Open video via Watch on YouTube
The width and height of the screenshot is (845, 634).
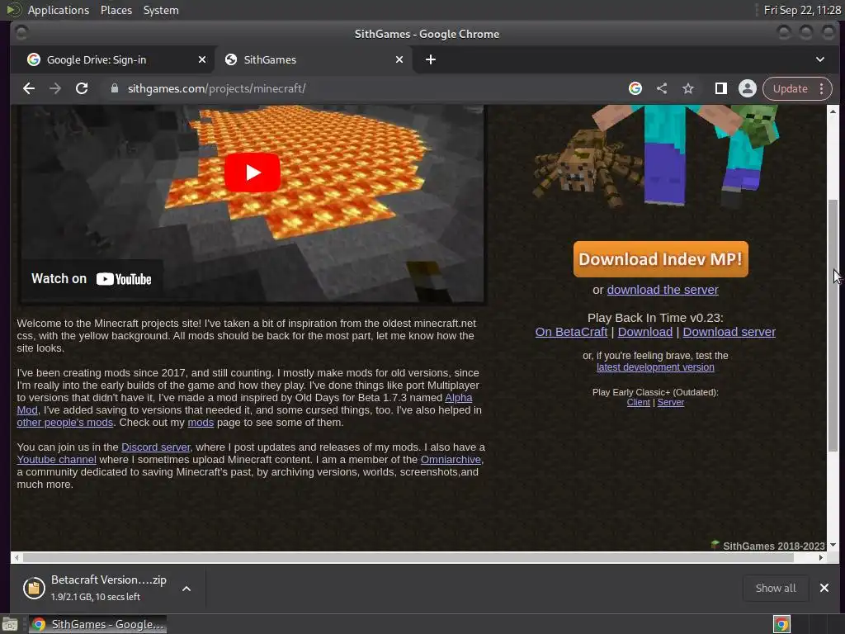point(92,279)
